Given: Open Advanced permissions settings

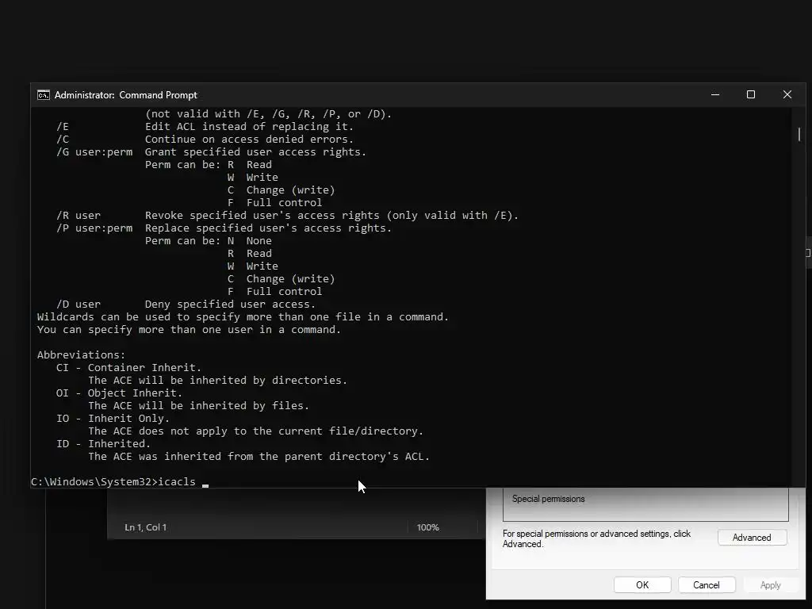Looking at the screenshot, I should pyautogui.click(x=752, y=538).
